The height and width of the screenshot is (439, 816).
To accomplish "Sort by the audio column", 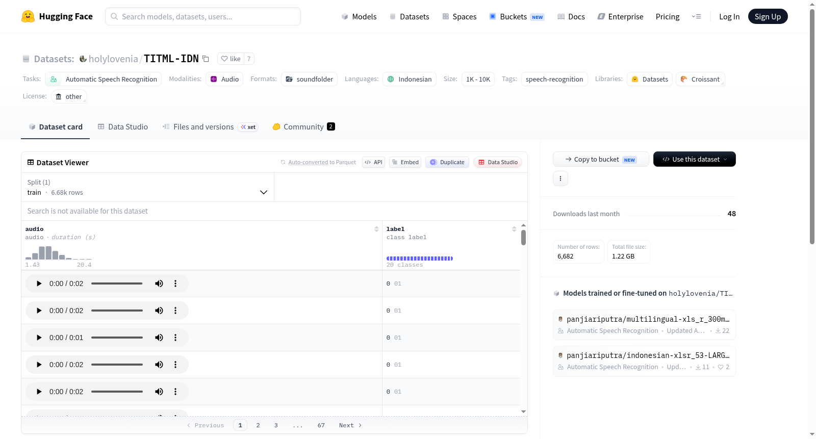I will click(376, 229).
